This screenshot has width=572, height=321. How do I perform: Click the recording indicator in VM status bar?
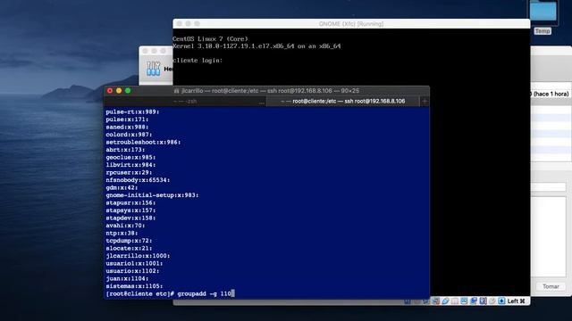pos(474,301)
